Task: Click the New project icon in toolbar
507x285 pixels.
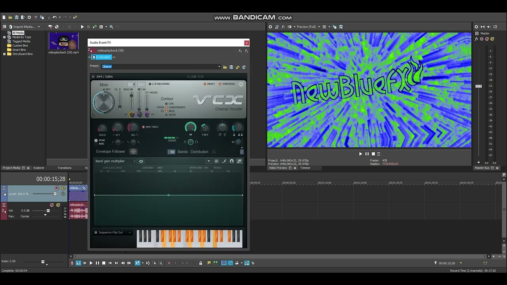Action: click(x=4, y=17)
